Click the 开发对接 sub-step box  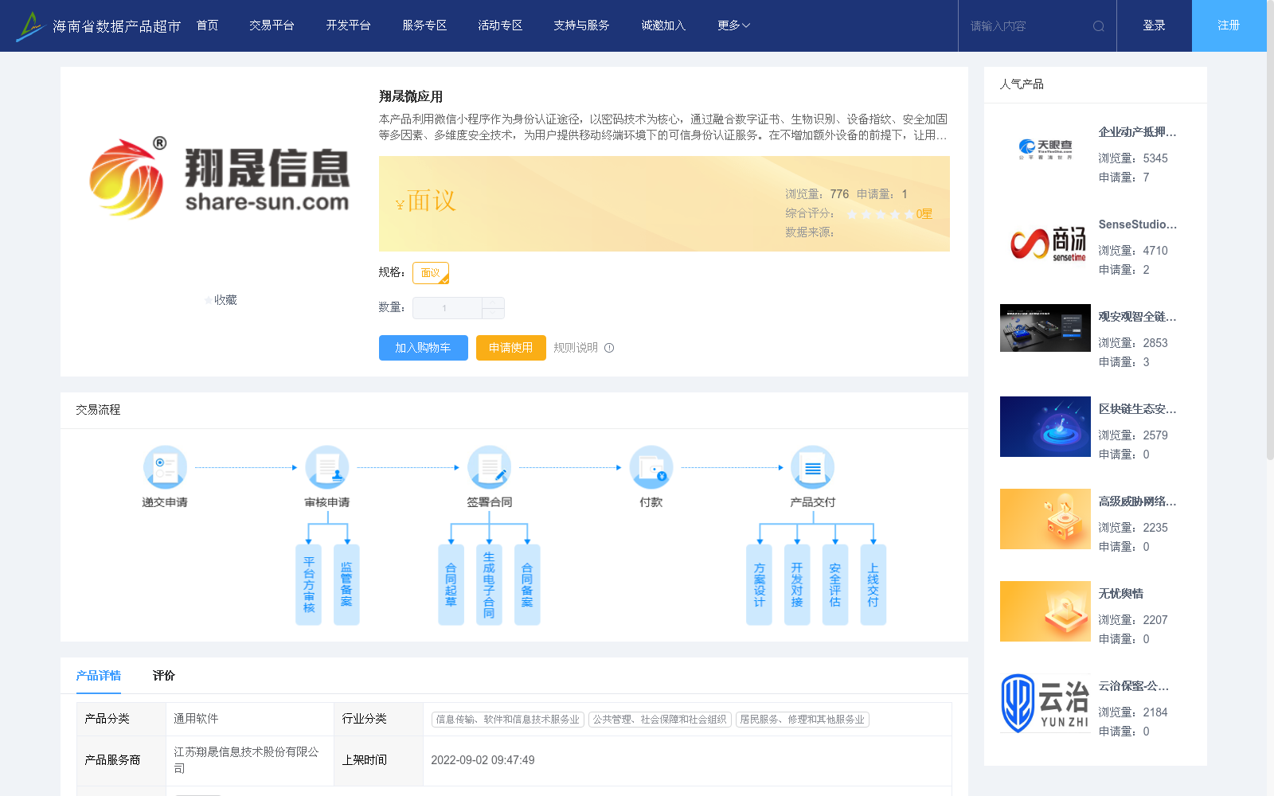(797, 585)
